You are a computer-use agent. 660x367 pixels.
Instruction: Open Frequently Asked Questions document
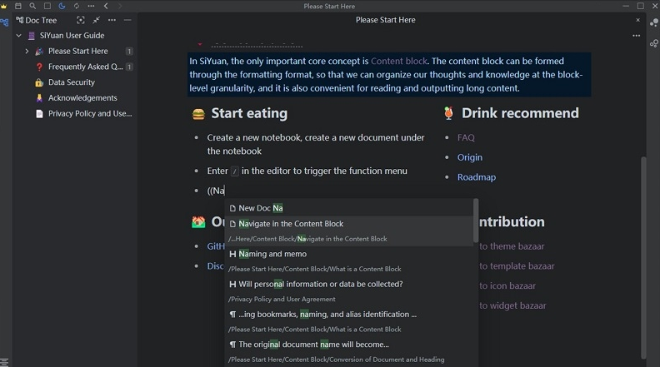(86, 67)
